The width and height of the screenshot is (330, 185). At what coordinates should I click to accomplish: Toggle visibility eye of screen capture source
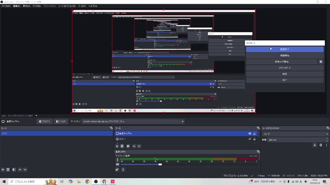[250, 134]
